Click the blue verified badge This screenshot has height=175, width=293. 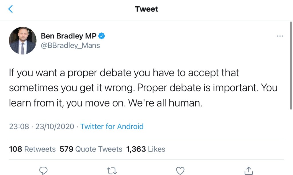pos(102,36)
